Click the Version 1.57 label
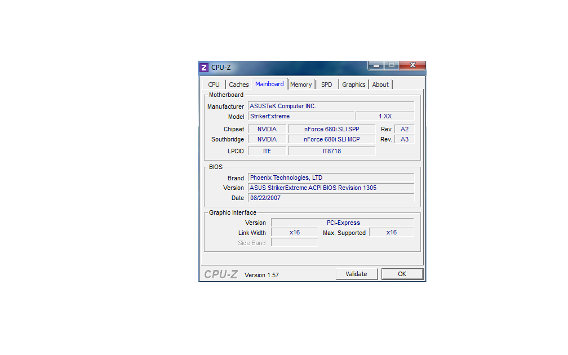Viewport: 568px width, 355px height. [x=261, y=276]
